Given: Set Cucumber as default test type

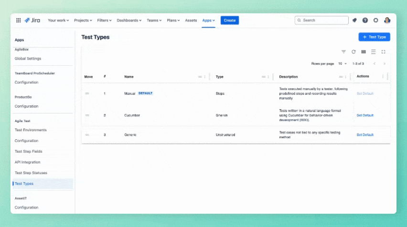Looking at the screenshot, I should (365, 115).
